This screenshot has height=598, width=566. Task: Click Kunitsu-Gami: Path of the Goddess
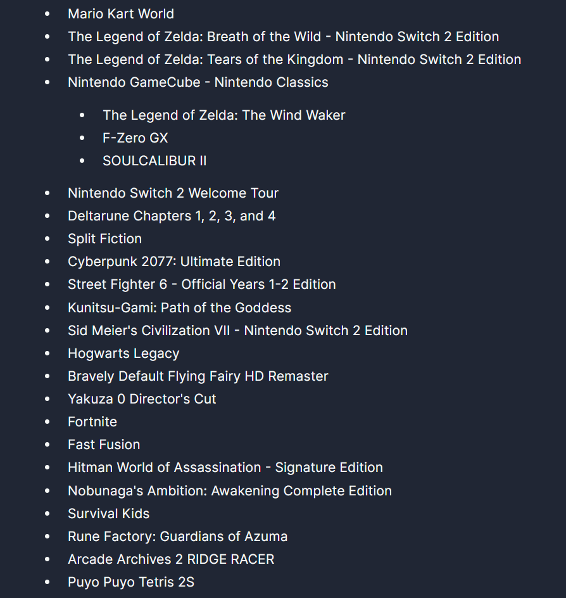[179, 308]
